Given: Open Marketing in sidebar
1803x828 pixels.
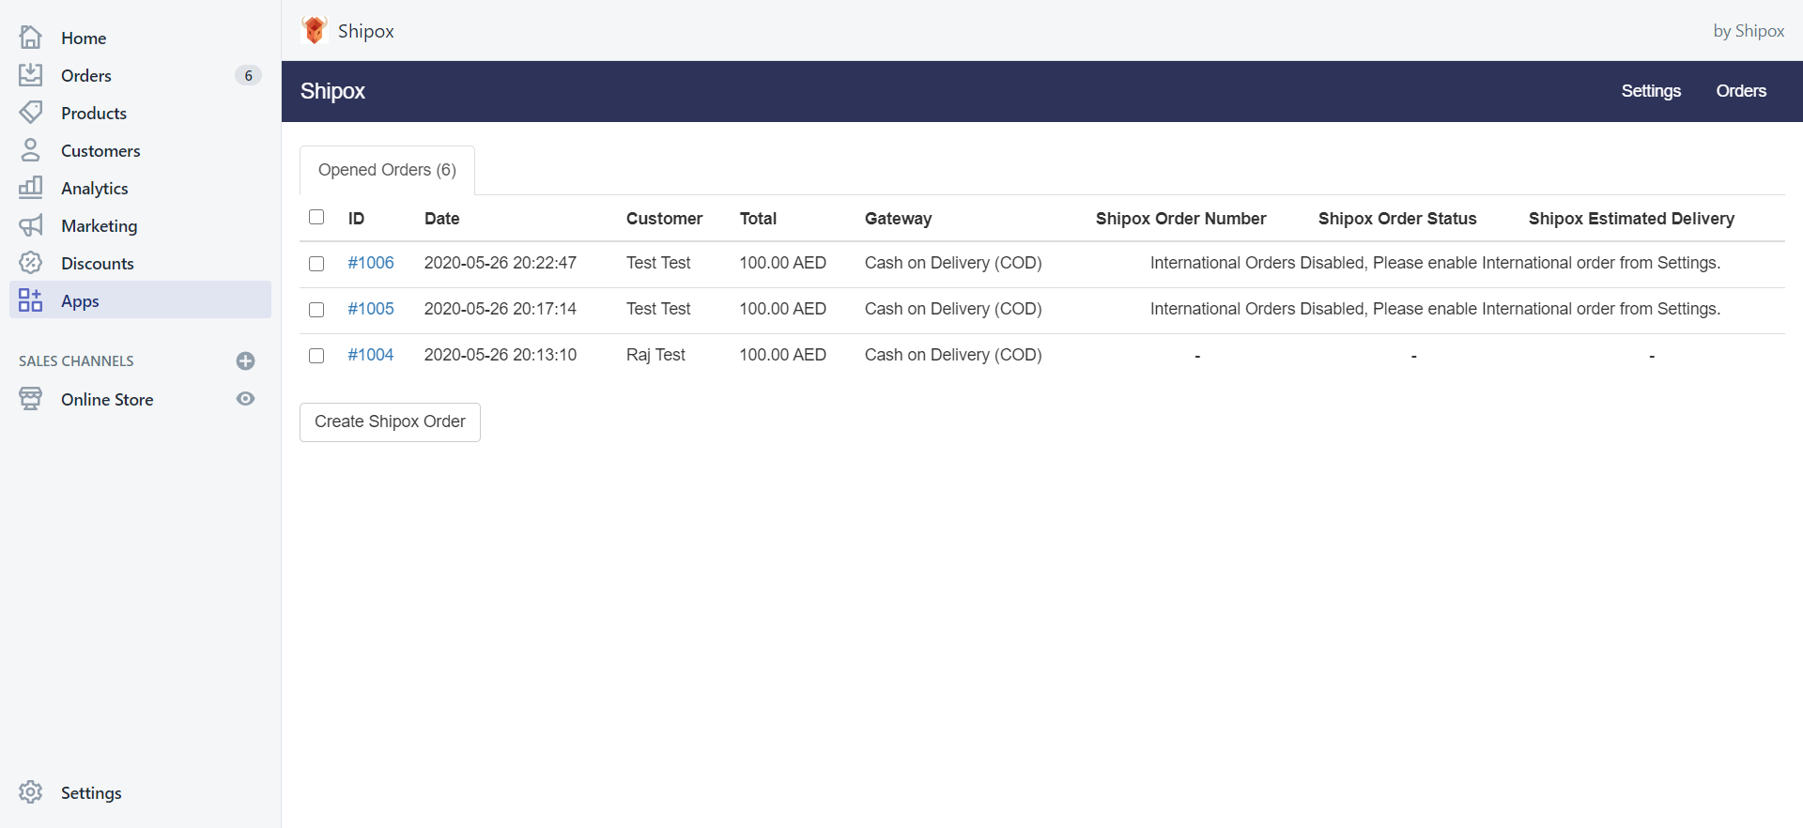Looking at the screenshot, I should [x=141, y=225].
